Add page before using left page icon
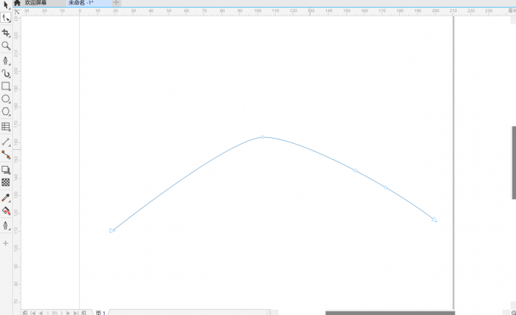 click(x=25, y=313)
